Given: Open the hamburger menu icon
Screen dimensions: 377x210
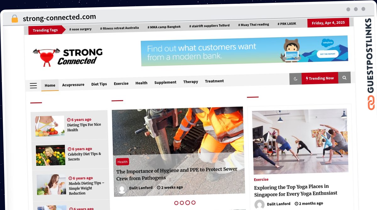Looking at the screenshot, I should (x=33, y=86).
